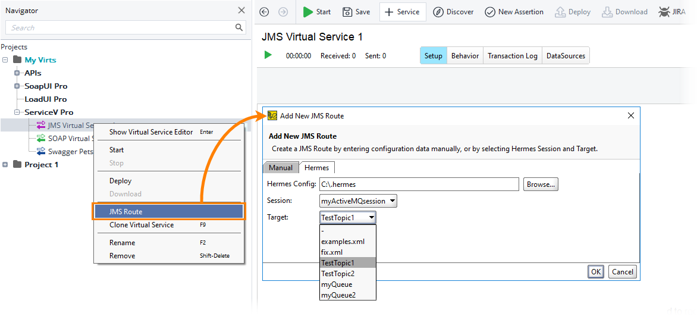Choose Rename from the context menu
This screenshot has height=316, width=697.
point(168,243)
